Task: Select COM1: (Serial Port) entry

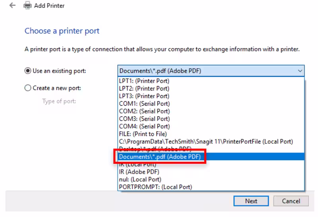Action: [x=144, y=104]
